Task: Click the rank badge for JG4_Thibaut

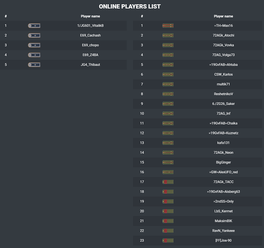Action: point(34,64)
